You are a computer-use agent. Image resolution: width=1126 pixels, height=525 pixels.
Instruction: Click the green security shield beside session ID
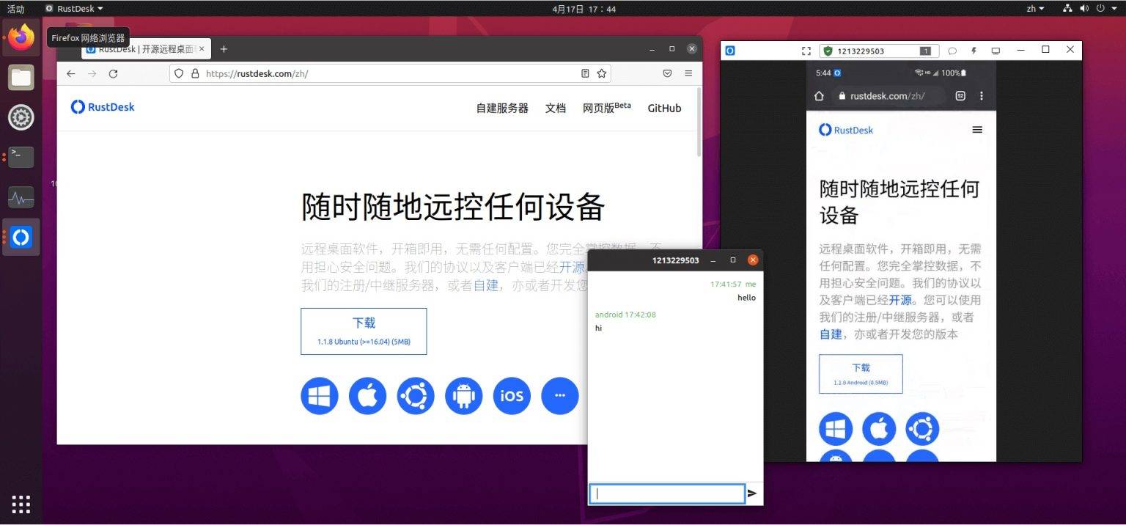tap(828, 51)
